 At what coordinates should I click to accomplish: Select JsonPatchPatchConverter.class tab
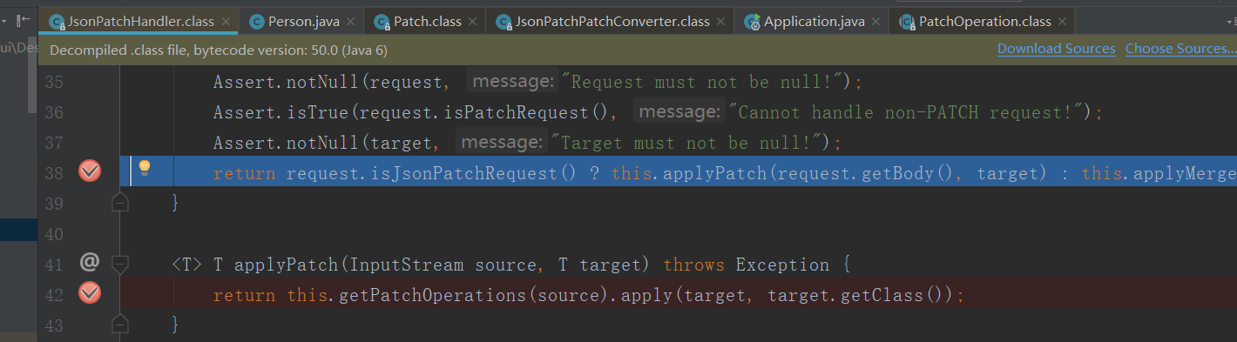coord(610,22)
